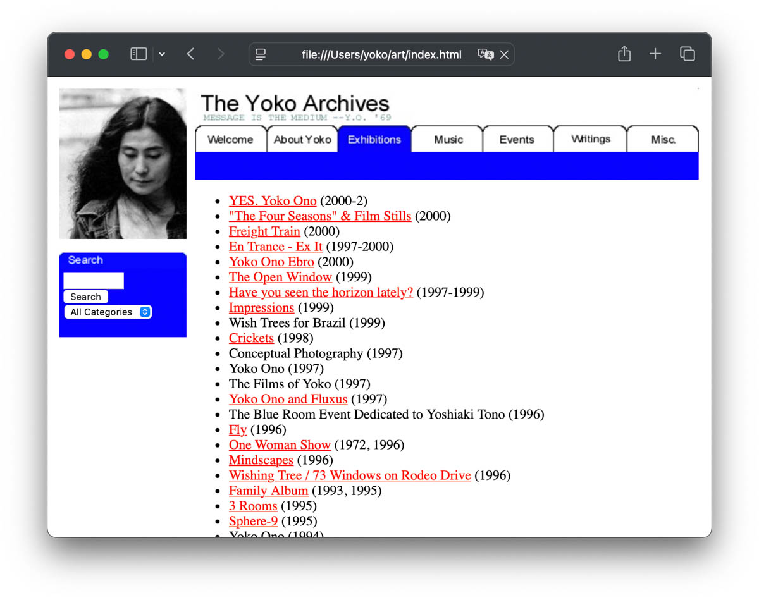The width and height of the screenshot is (759, 600).
Task: Open the YES. Yoko Ono exhibition link
Action: tap(273, 200)
